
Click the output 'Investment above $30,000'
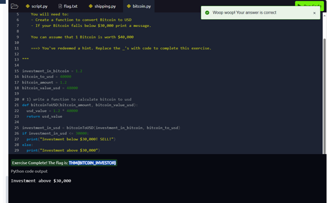41,181
